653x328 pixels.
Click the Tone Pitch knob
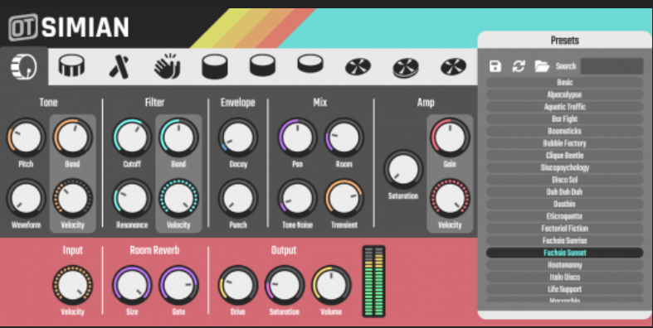point(26,137)
